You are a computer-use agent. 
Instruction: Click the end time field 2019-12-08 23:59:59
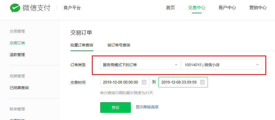coord(179,82)
